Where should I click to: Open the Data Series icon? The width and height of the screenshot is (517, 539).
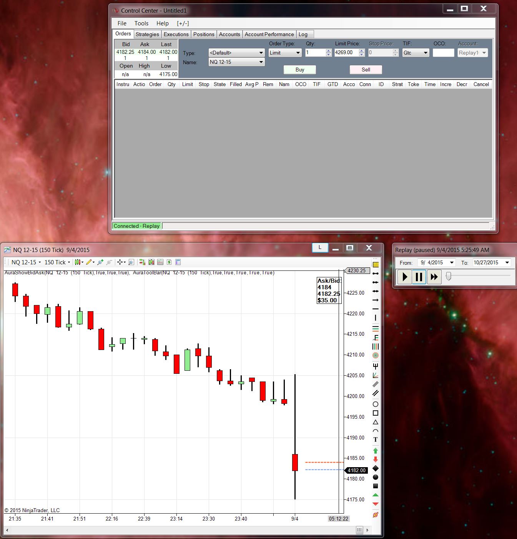pyautogui.click(x=151, y=262)
